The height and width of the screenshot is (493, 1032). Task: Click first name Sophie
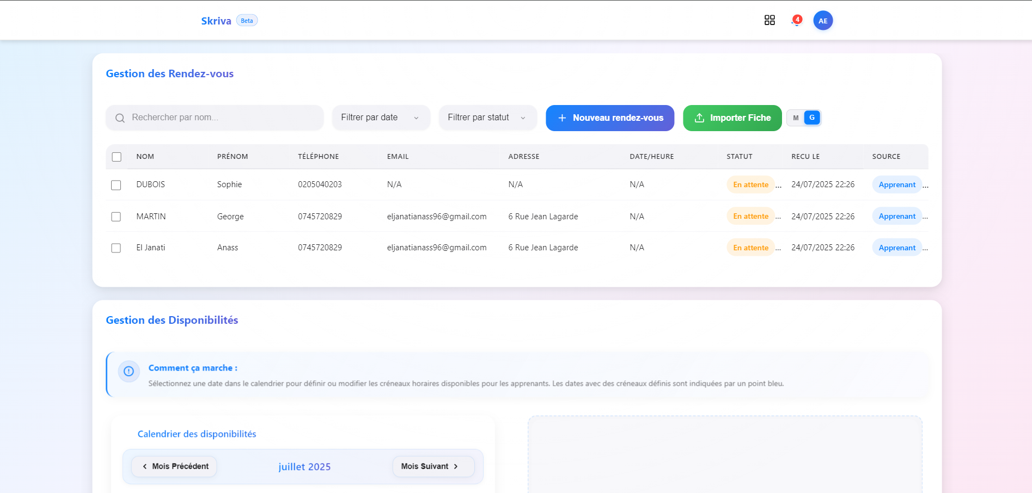(x=229, y=184)
